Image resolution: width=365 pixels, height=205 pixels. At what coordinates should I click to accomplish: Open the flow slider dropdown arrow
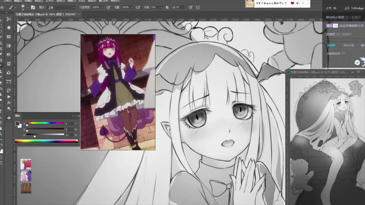coord(132,8)
